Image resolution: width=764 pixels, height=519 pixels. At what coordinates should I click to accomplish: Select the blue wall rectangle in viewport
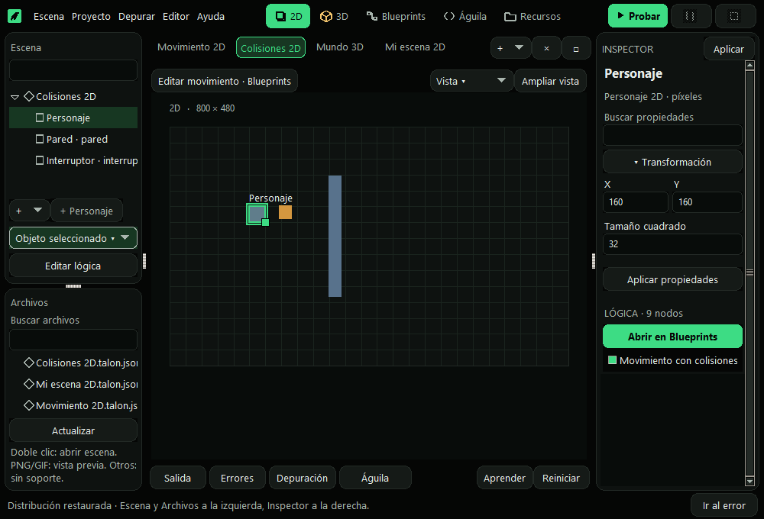[x=335, y=236]
